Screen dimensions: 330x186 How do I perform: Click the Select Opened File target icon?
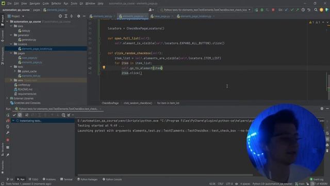coord(60,16)
